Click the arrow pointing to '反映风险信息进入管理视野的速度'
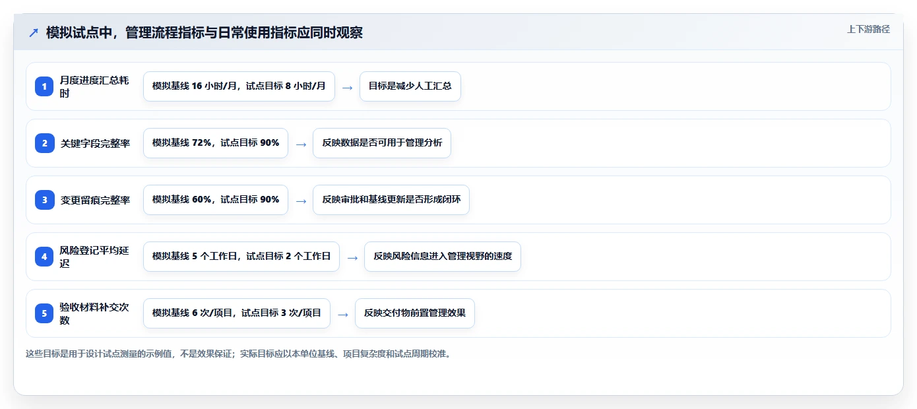The height and width of the screenshot is (409, 917). coord(352,257)
